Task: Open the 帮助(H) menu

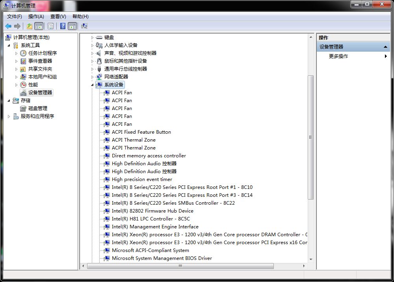Action: tap(80, 16)
